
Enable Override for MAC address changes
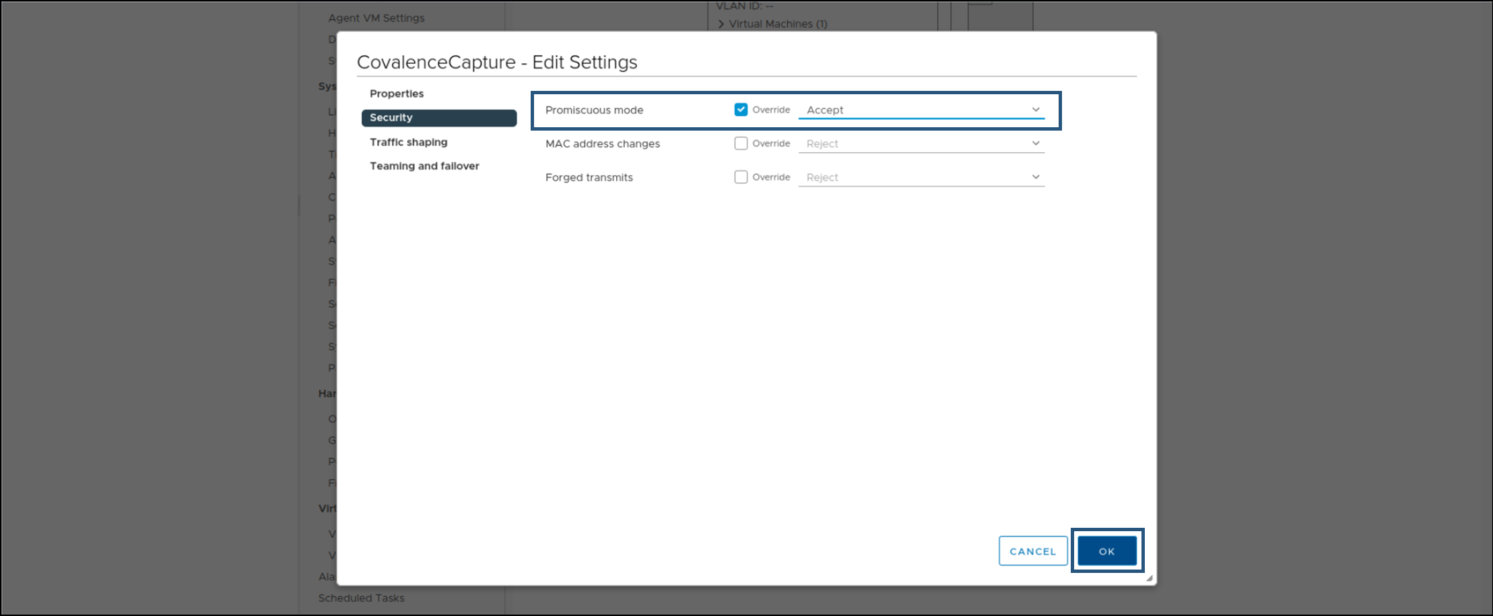point(741,143)
